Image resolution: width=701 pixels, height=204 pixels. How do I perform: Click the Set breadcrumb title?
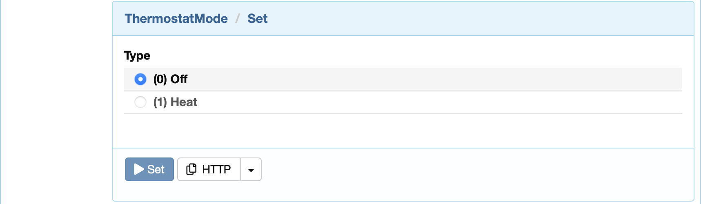pos(257,18)
